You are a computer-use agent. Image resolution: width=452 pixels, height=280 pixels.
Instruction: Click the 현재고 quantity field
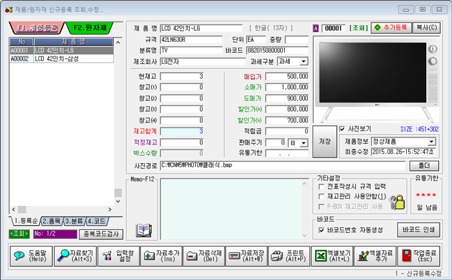tap(182, 76)
